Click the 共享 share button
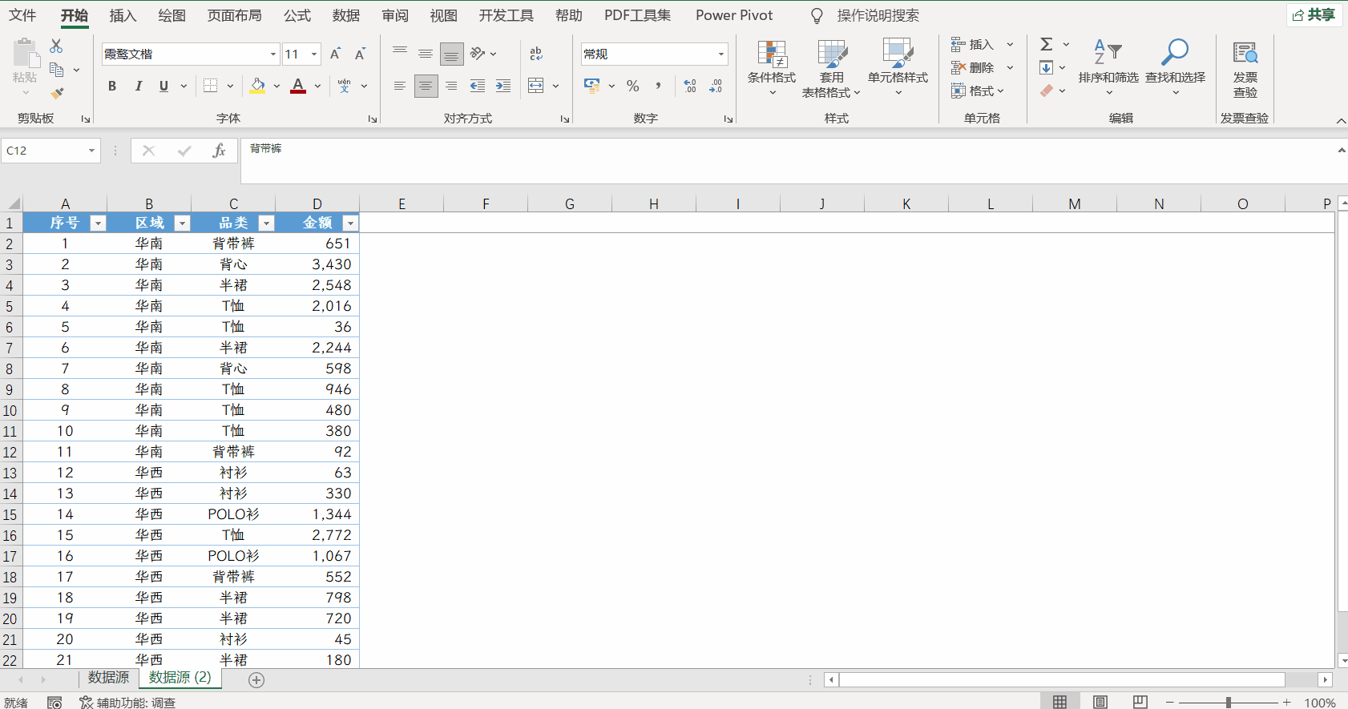The height and width of the screenshot is (709, 1348). tap(1314, 15)
